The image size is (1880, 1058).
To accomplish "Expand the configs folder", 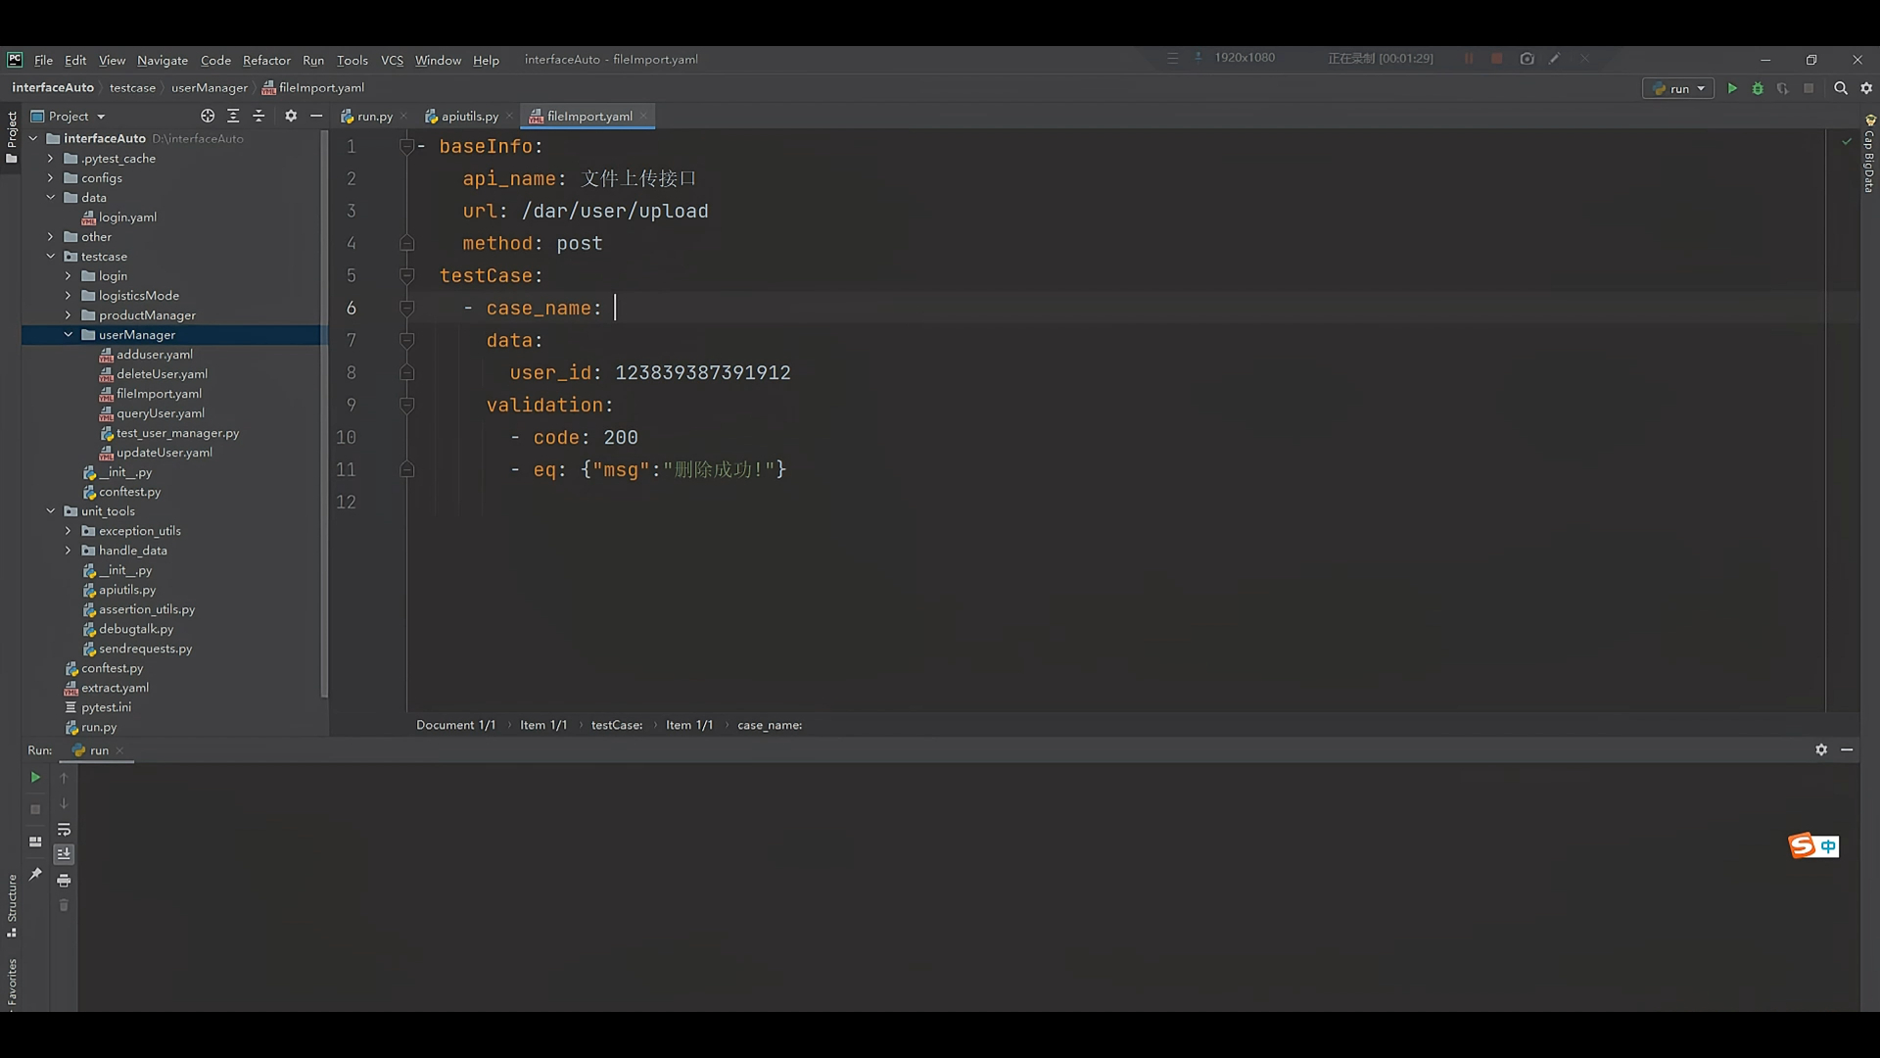I will point(51,178).
